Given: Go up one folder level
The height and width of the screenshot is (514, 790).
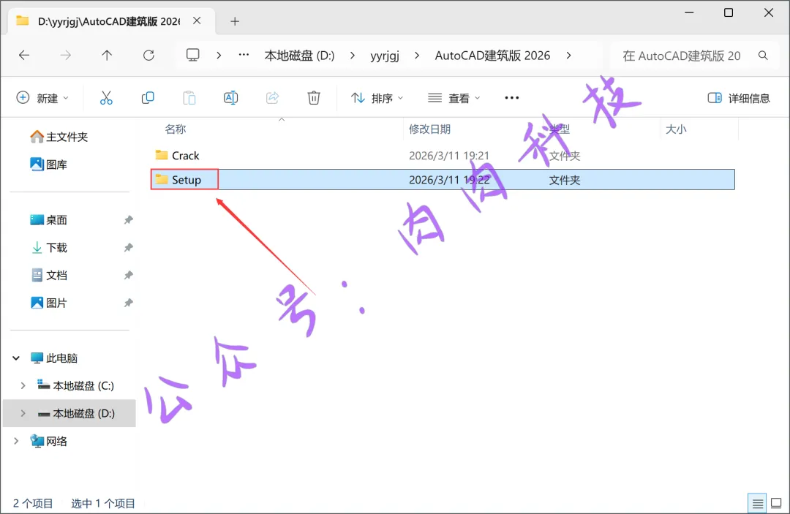Looking at the screenshot, I should click(x=107, y=56).
